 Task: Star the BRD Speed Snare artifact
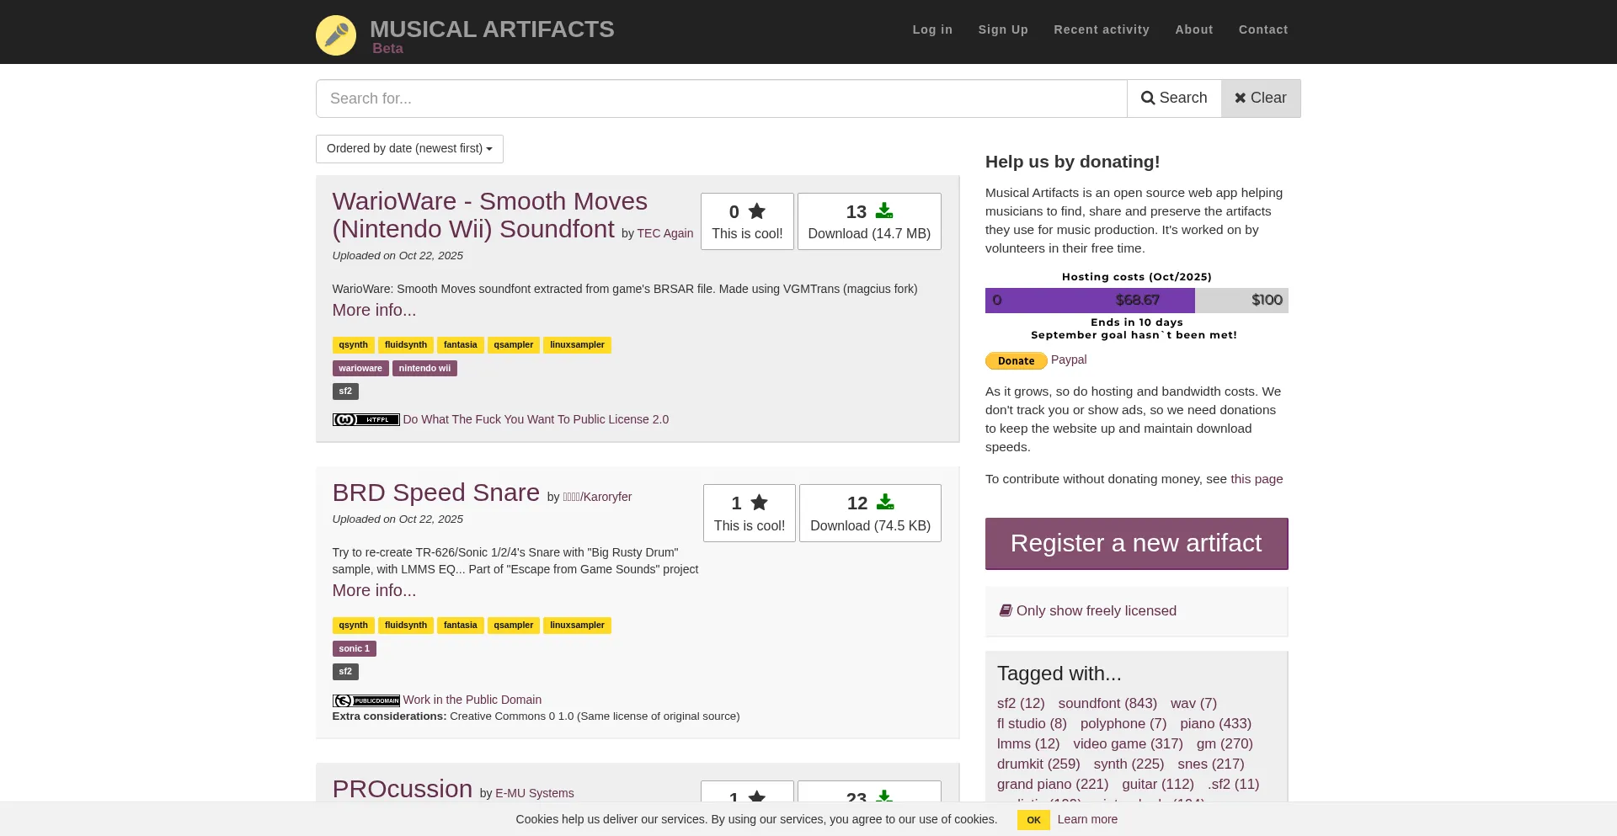[749, 513]
